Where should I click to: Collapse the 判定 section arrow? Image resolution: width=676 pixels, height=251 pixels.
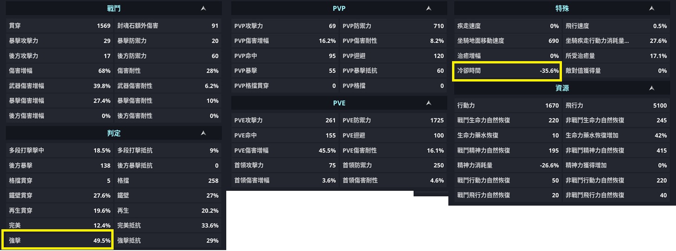click(203, 133)
